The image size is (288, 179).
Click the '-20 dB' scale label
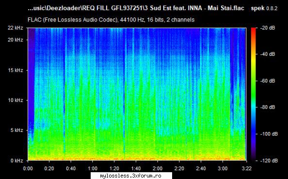pyautogui.click(x=268, y=28)
